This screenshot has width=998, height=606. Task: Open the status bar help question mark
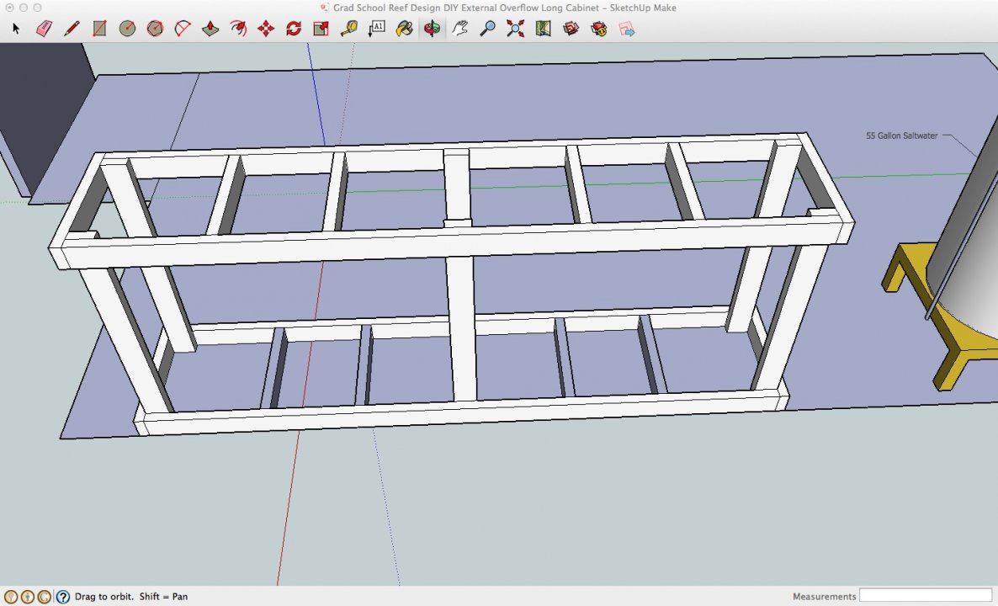[62, 597]
